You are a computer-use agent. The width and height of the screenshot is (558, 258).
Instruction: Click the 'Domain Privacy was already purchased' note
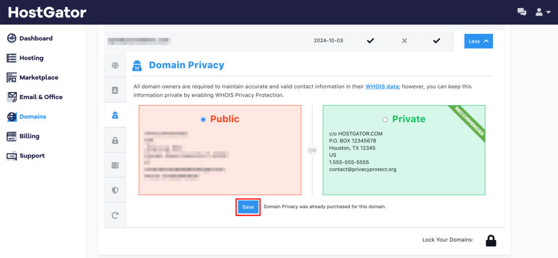pos(325,206)
